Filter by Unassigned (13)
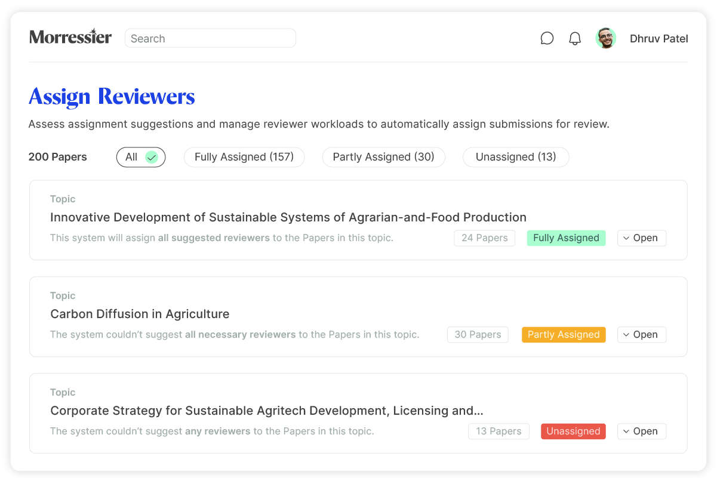 click(516, 157)
